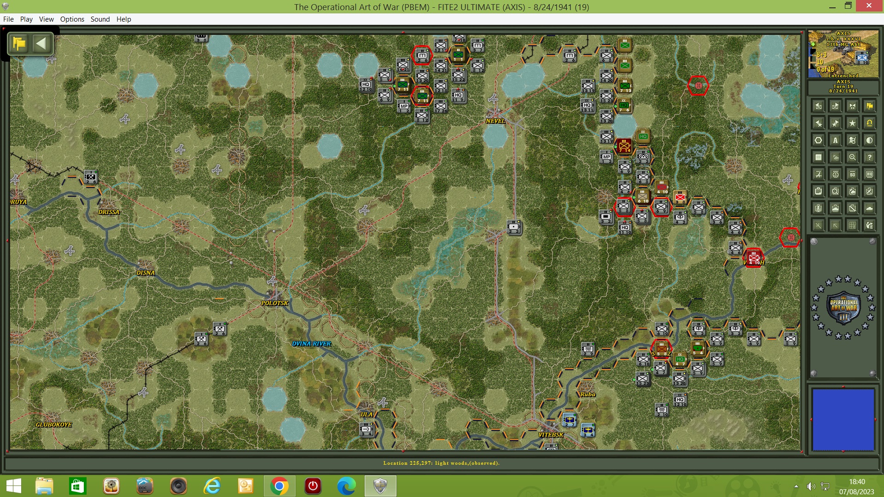The width and height of the screenshot is (884, 497).
Task: Click the Ruba label on map
Action: click(588, 394)
